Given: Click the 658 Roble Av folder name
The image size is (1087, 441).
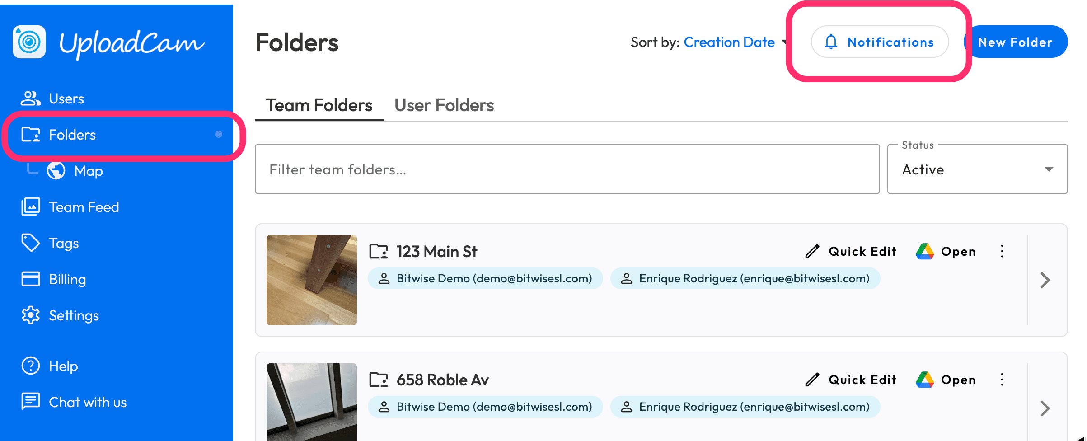Looking at the screenshot, I should [443, 380].
